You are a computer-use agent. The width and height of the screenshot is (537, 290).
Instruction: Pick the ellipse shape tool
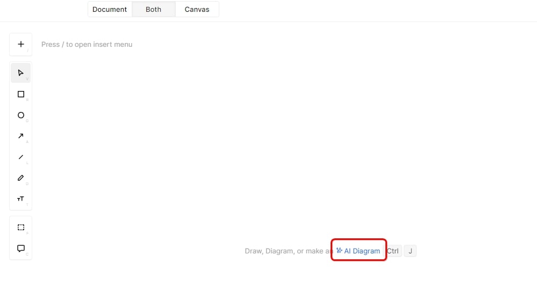[21, 115]
